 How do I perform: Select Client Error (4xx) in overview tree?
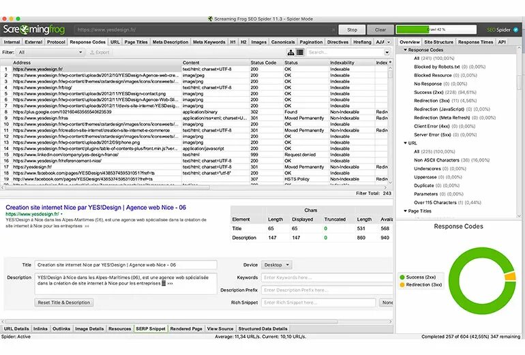445,126
